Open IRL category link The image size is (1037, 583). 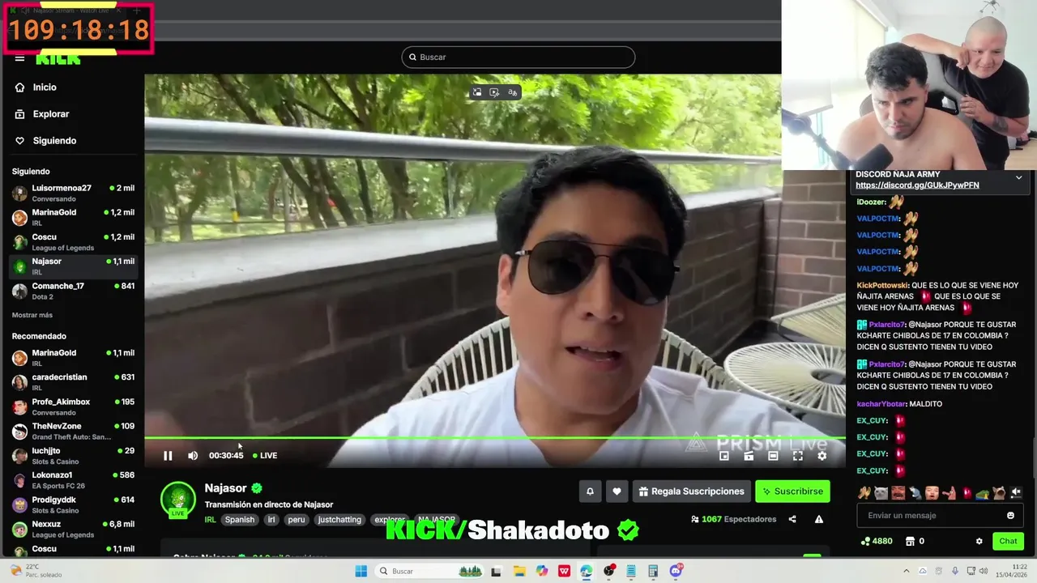point(210,520)
